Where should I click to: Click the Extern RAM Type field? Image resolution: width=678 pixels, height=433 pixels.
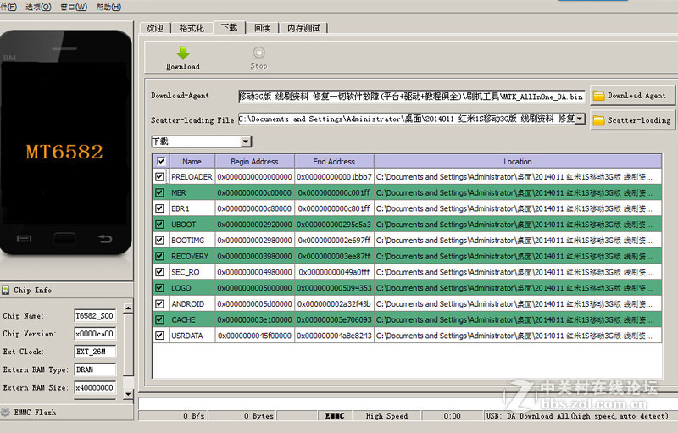[x=95, y=369]
